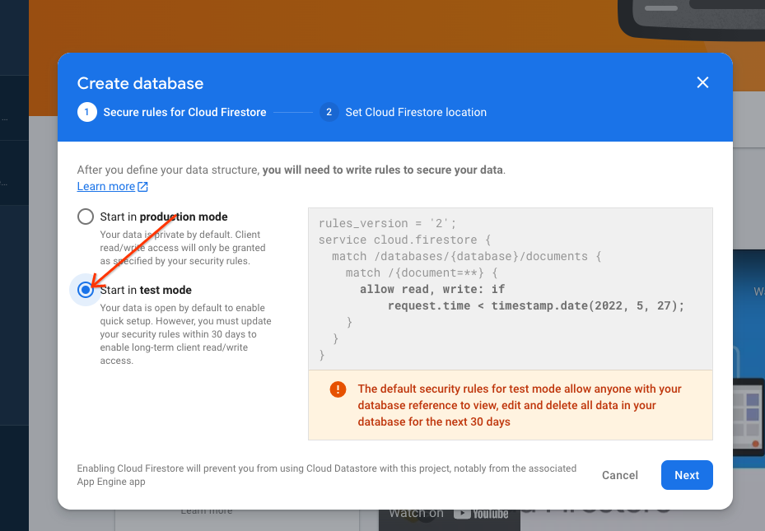This screenshot has width=765, height=531.
Task: Click the step 1 circle indicator
Action: [x=86, y=112]
